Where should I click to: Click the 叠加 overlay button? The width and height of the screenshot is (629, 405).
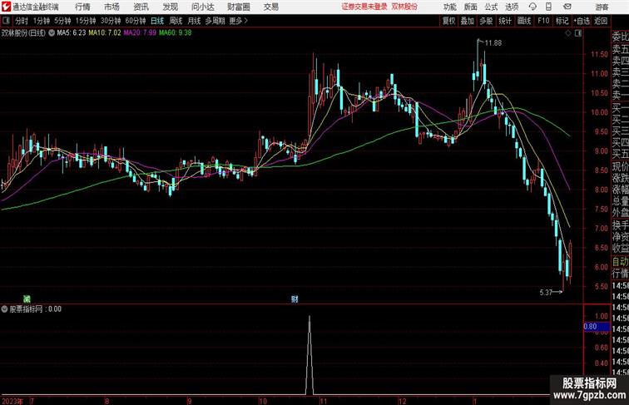click(467, 21)
